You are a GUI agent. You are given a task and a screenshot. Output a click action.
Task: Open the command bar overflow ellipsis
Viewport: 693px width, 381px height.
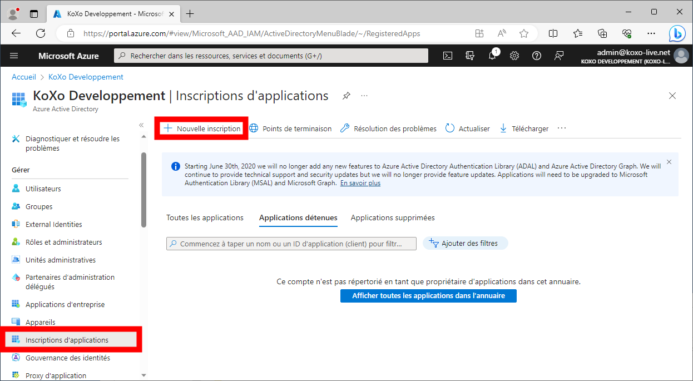click(562, 128)
